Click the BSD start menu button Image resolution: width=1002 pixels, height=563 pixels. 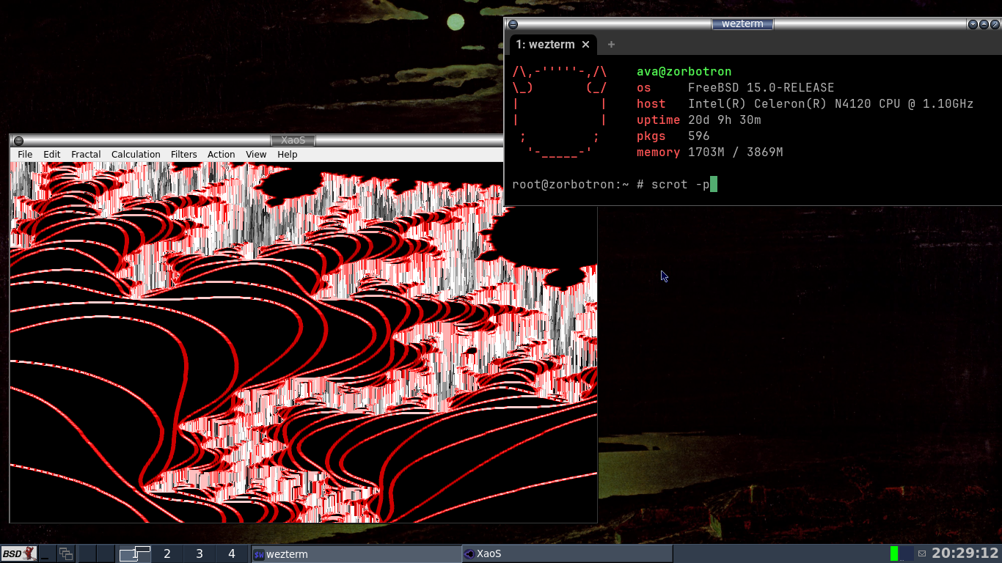[19, 553]
